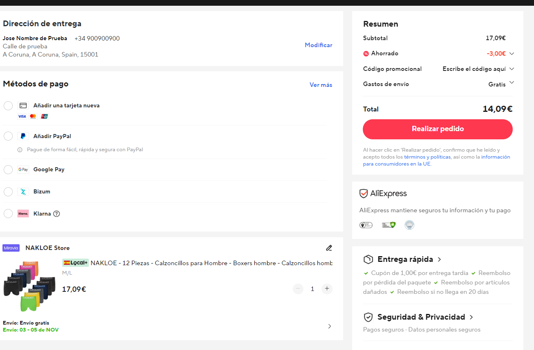Select the add new card radio button
Viewport: 534px width, 350px height.
point(8,106)
